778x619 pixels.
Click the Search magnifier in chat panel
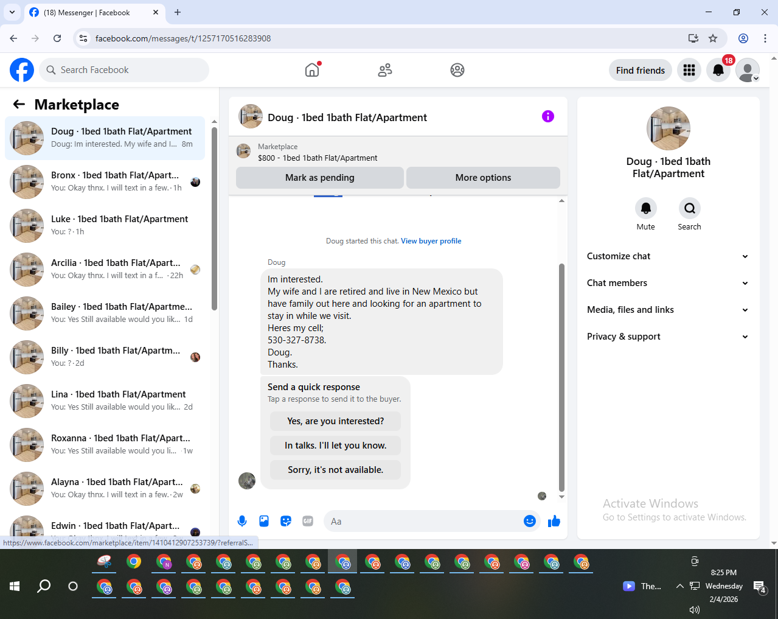click(x=690, y=208)
